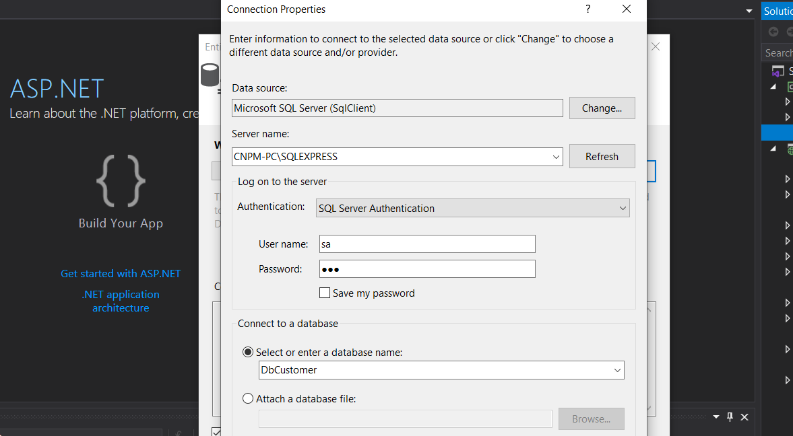The width and height of the screenshot is (793, 436).
Task: Click the Password field
Action: [x=427, y=268]
